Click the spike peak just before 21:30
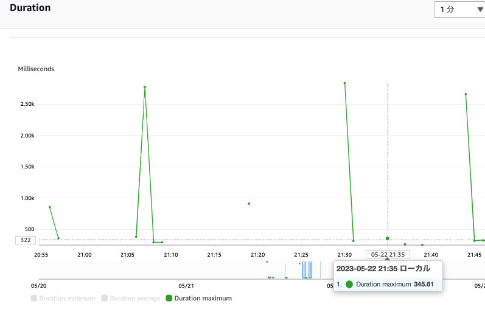485x312 pixels. pos(344,83)
